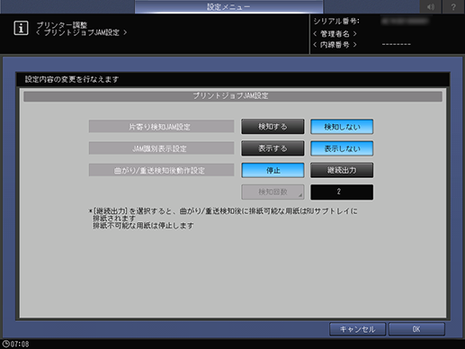The height and width of the screenshot is (349, 465).
Task: Click the speaker volume icon
Action: click(x=431, y=6)
